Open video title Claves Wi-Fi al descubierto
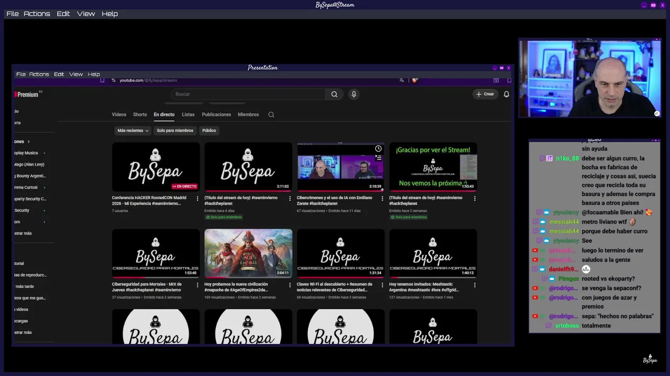Image resolution: width=670 pixels, height=376 pixels. [x=334, y=287]
